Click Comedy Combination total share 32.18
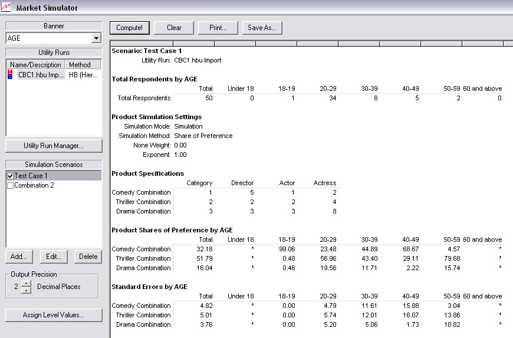The image size is (513, 338). point(205,250)
